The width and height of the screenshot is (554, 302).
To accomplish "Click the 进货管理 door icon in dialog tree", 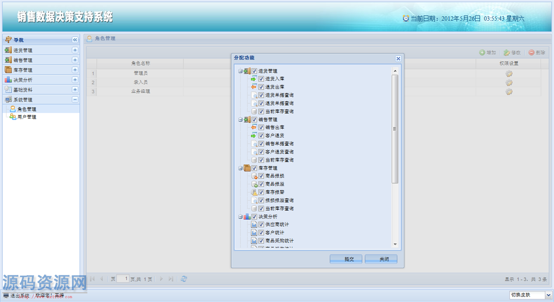I will (x=247, y=71).
